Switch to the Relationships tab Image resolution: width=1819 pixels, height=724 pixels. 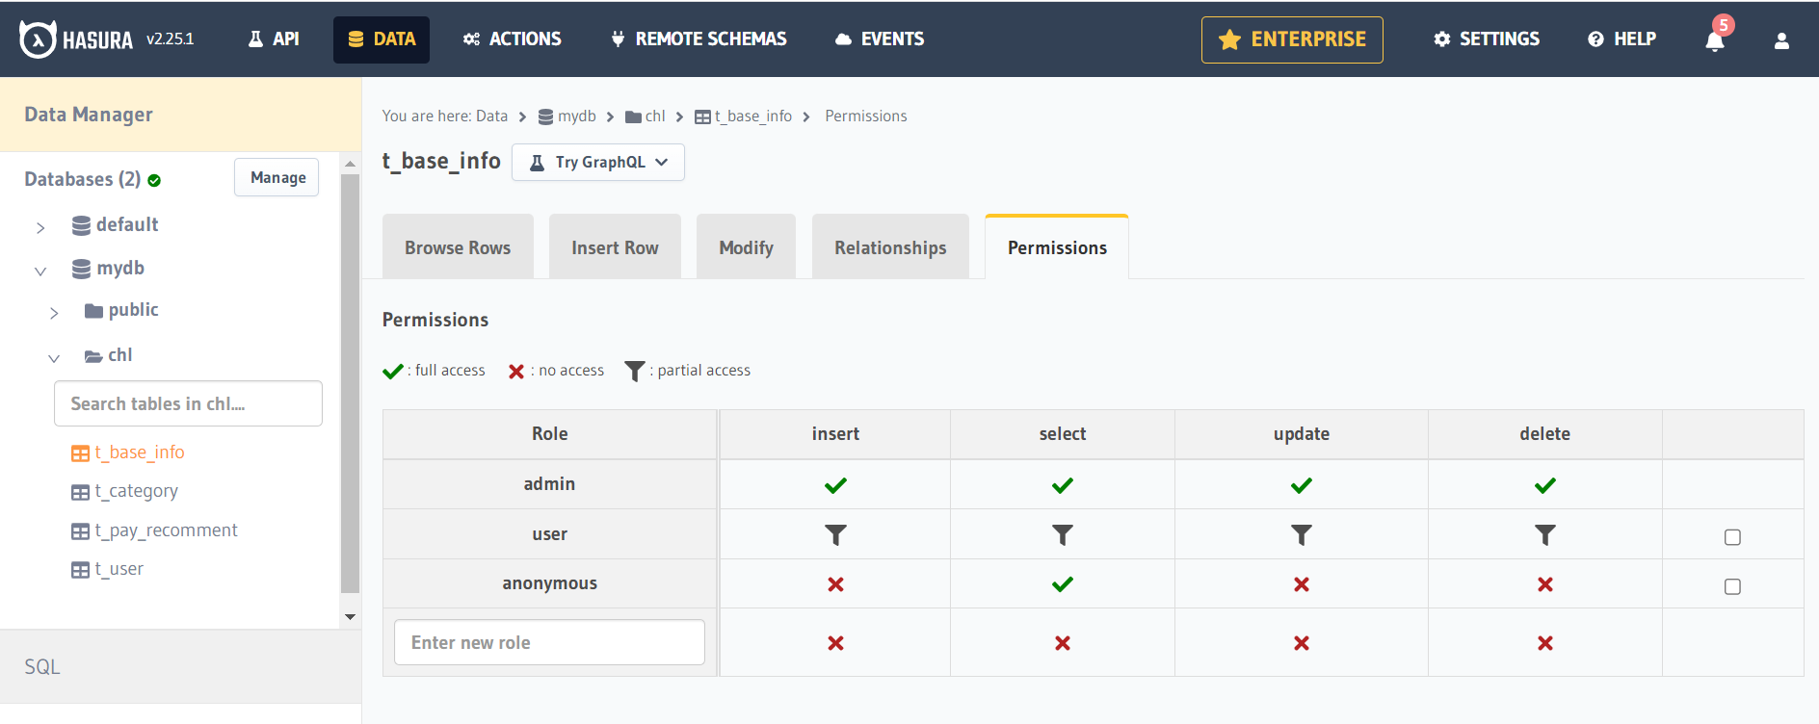(890, 247)
